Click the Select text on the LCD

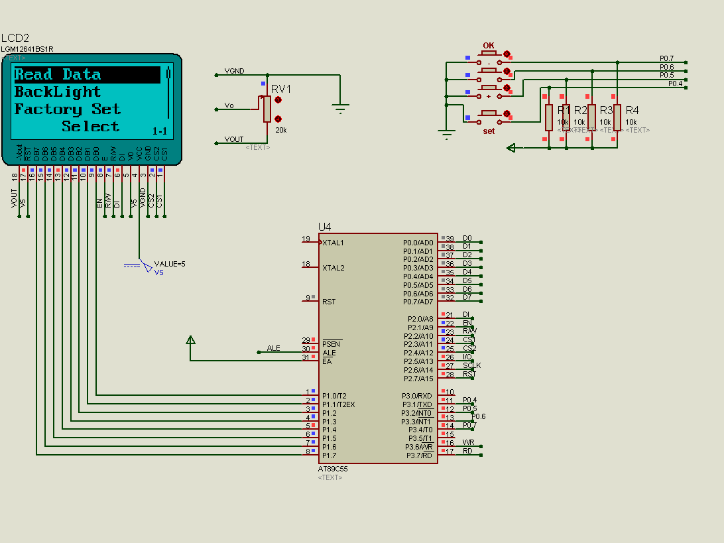(90, 127)
